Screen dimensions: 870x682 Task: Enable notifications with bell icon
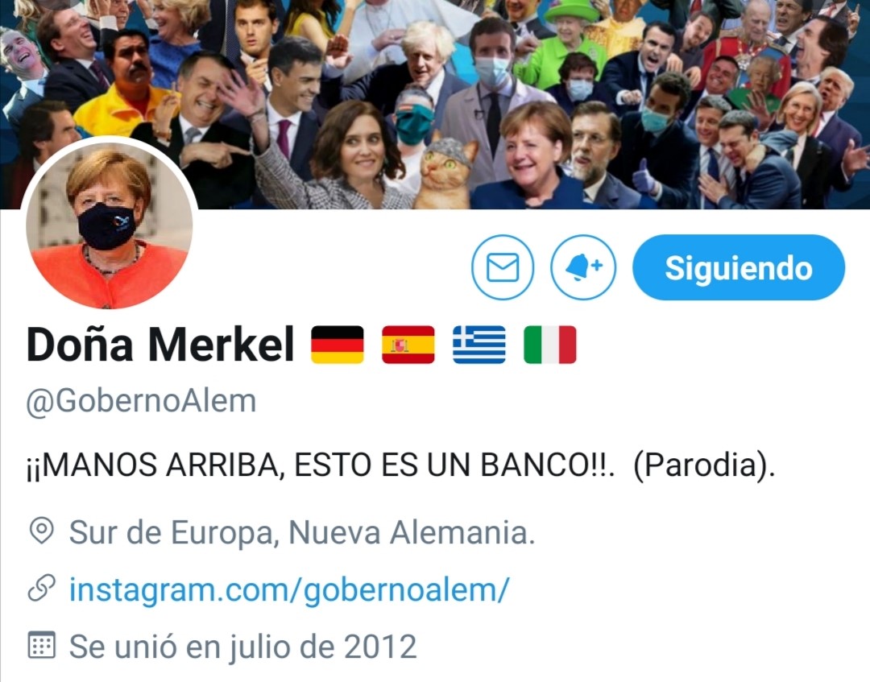coord(583,267)
